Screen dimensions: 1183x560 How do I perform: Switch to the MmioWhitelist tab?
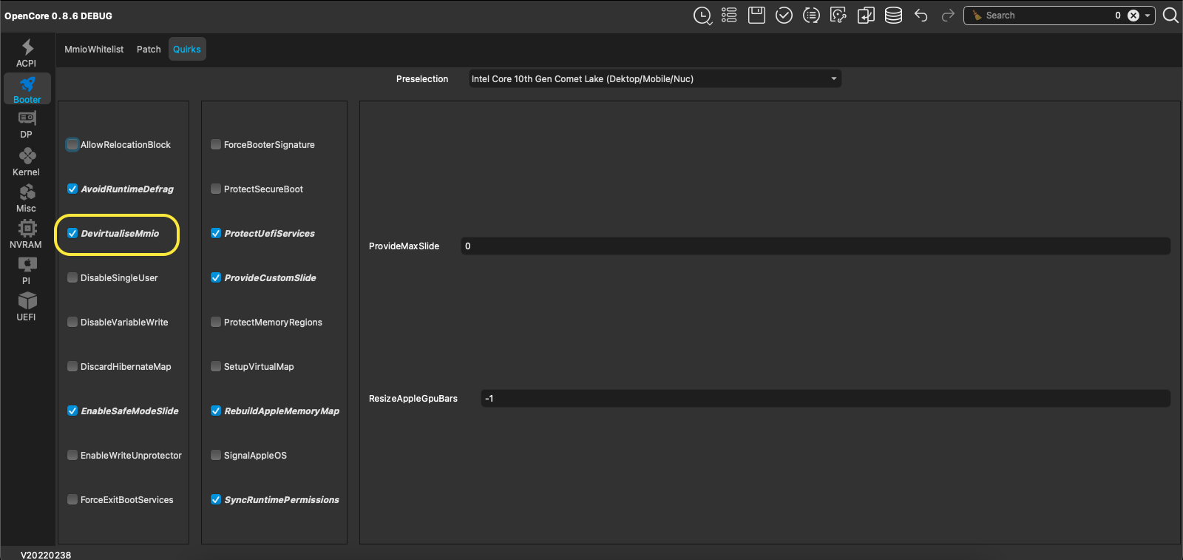click(94, 50)
